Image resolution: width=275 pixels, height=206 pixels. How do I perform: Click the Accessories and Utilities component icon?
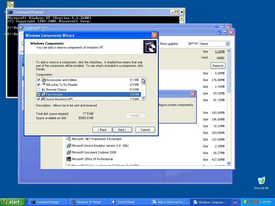click(43, 80)
